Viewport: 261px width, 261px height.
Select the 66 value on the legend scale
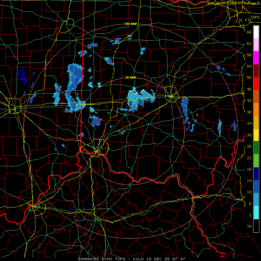(x=249, y=32)
